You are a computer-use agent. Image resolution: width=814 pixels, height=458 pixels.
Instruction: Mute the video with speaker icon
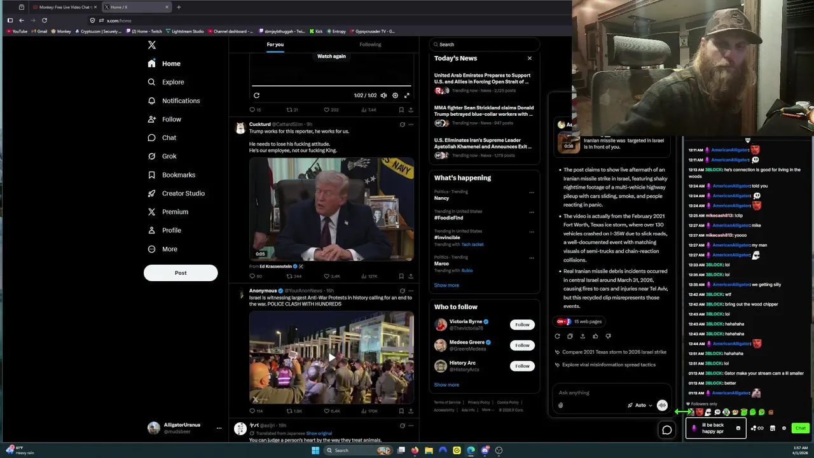click(x=383, y=95)
